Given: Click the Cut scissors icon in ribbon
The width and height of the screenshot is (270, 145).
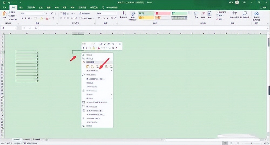Looking at the screenshot, I should [x=9, y=12].
